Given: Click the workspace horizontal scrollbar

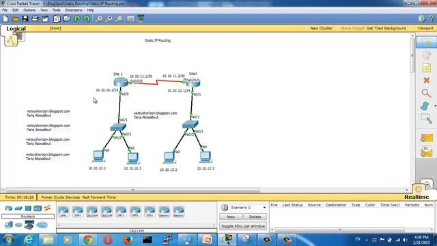Looking at the screenshot, I should tap(132, 190).
